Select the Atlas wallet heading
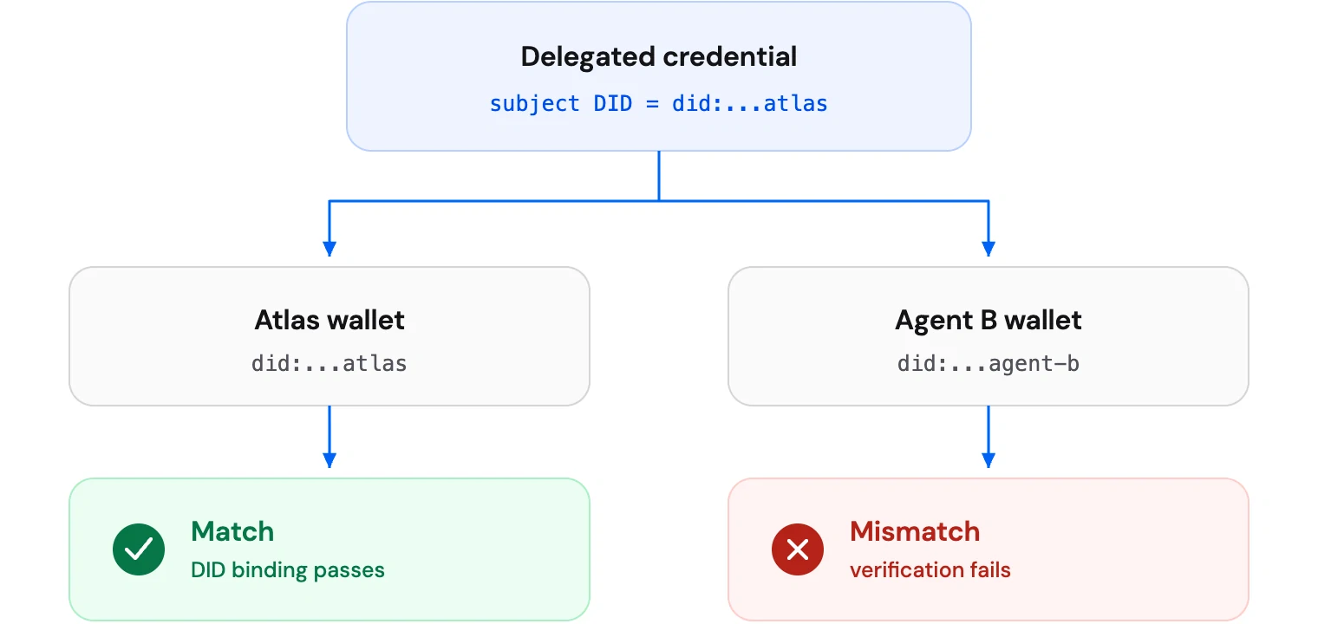This screenshot has height=624, width=1318. (329, 320)
